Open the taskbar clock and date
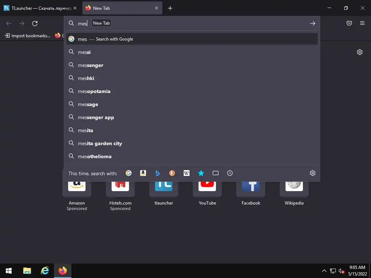The image size is (371, 278). point(357,271)
